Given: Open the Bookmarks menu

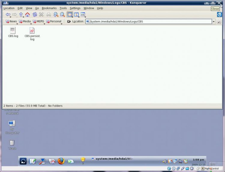Looking at the screenshot, I should [x=49, y=8].
